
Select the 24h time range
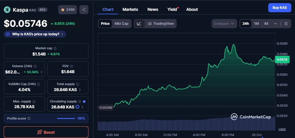pyautogui.click(x=246, y=24)
